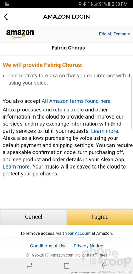Screen dimensions: 133x274
Task: Tap the back arrow beside Amazon Login
Action: click(6, 17)
